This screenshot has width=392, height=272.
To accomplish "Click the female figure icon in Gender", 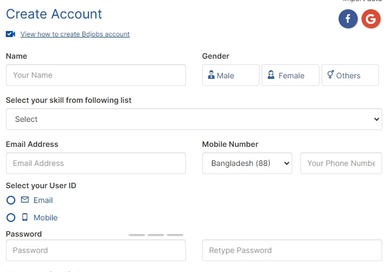I will click(x=271, y=75).
